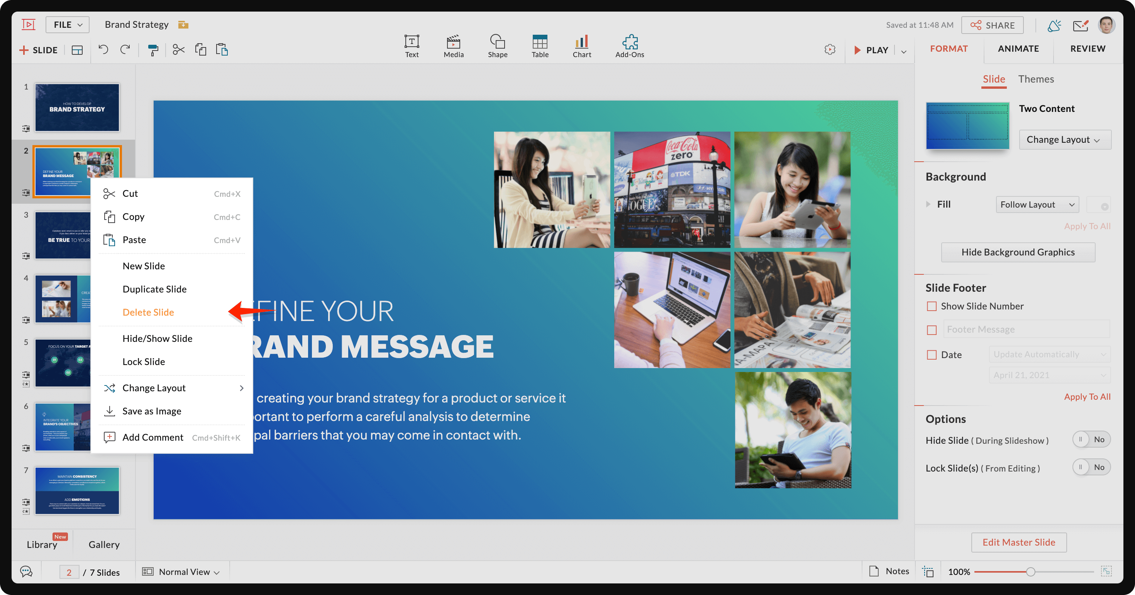Image resolution: width=1135 pixels, height=595 pixels.
Task: Click the zoom slider handle
Action: click(1030, 572)
